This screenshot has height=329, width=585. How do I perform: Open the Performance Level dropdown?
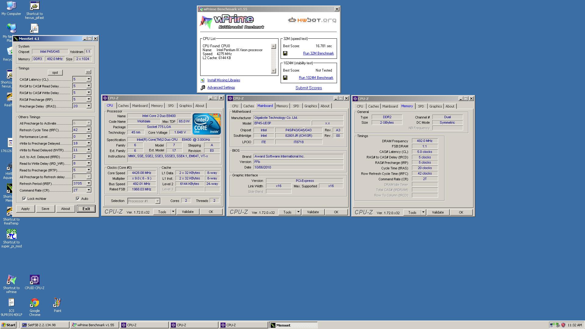(89, 136)
